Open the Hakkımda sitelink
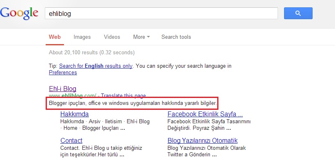The width and height of the screenshot is (335, 160). (x=74, y=114)
